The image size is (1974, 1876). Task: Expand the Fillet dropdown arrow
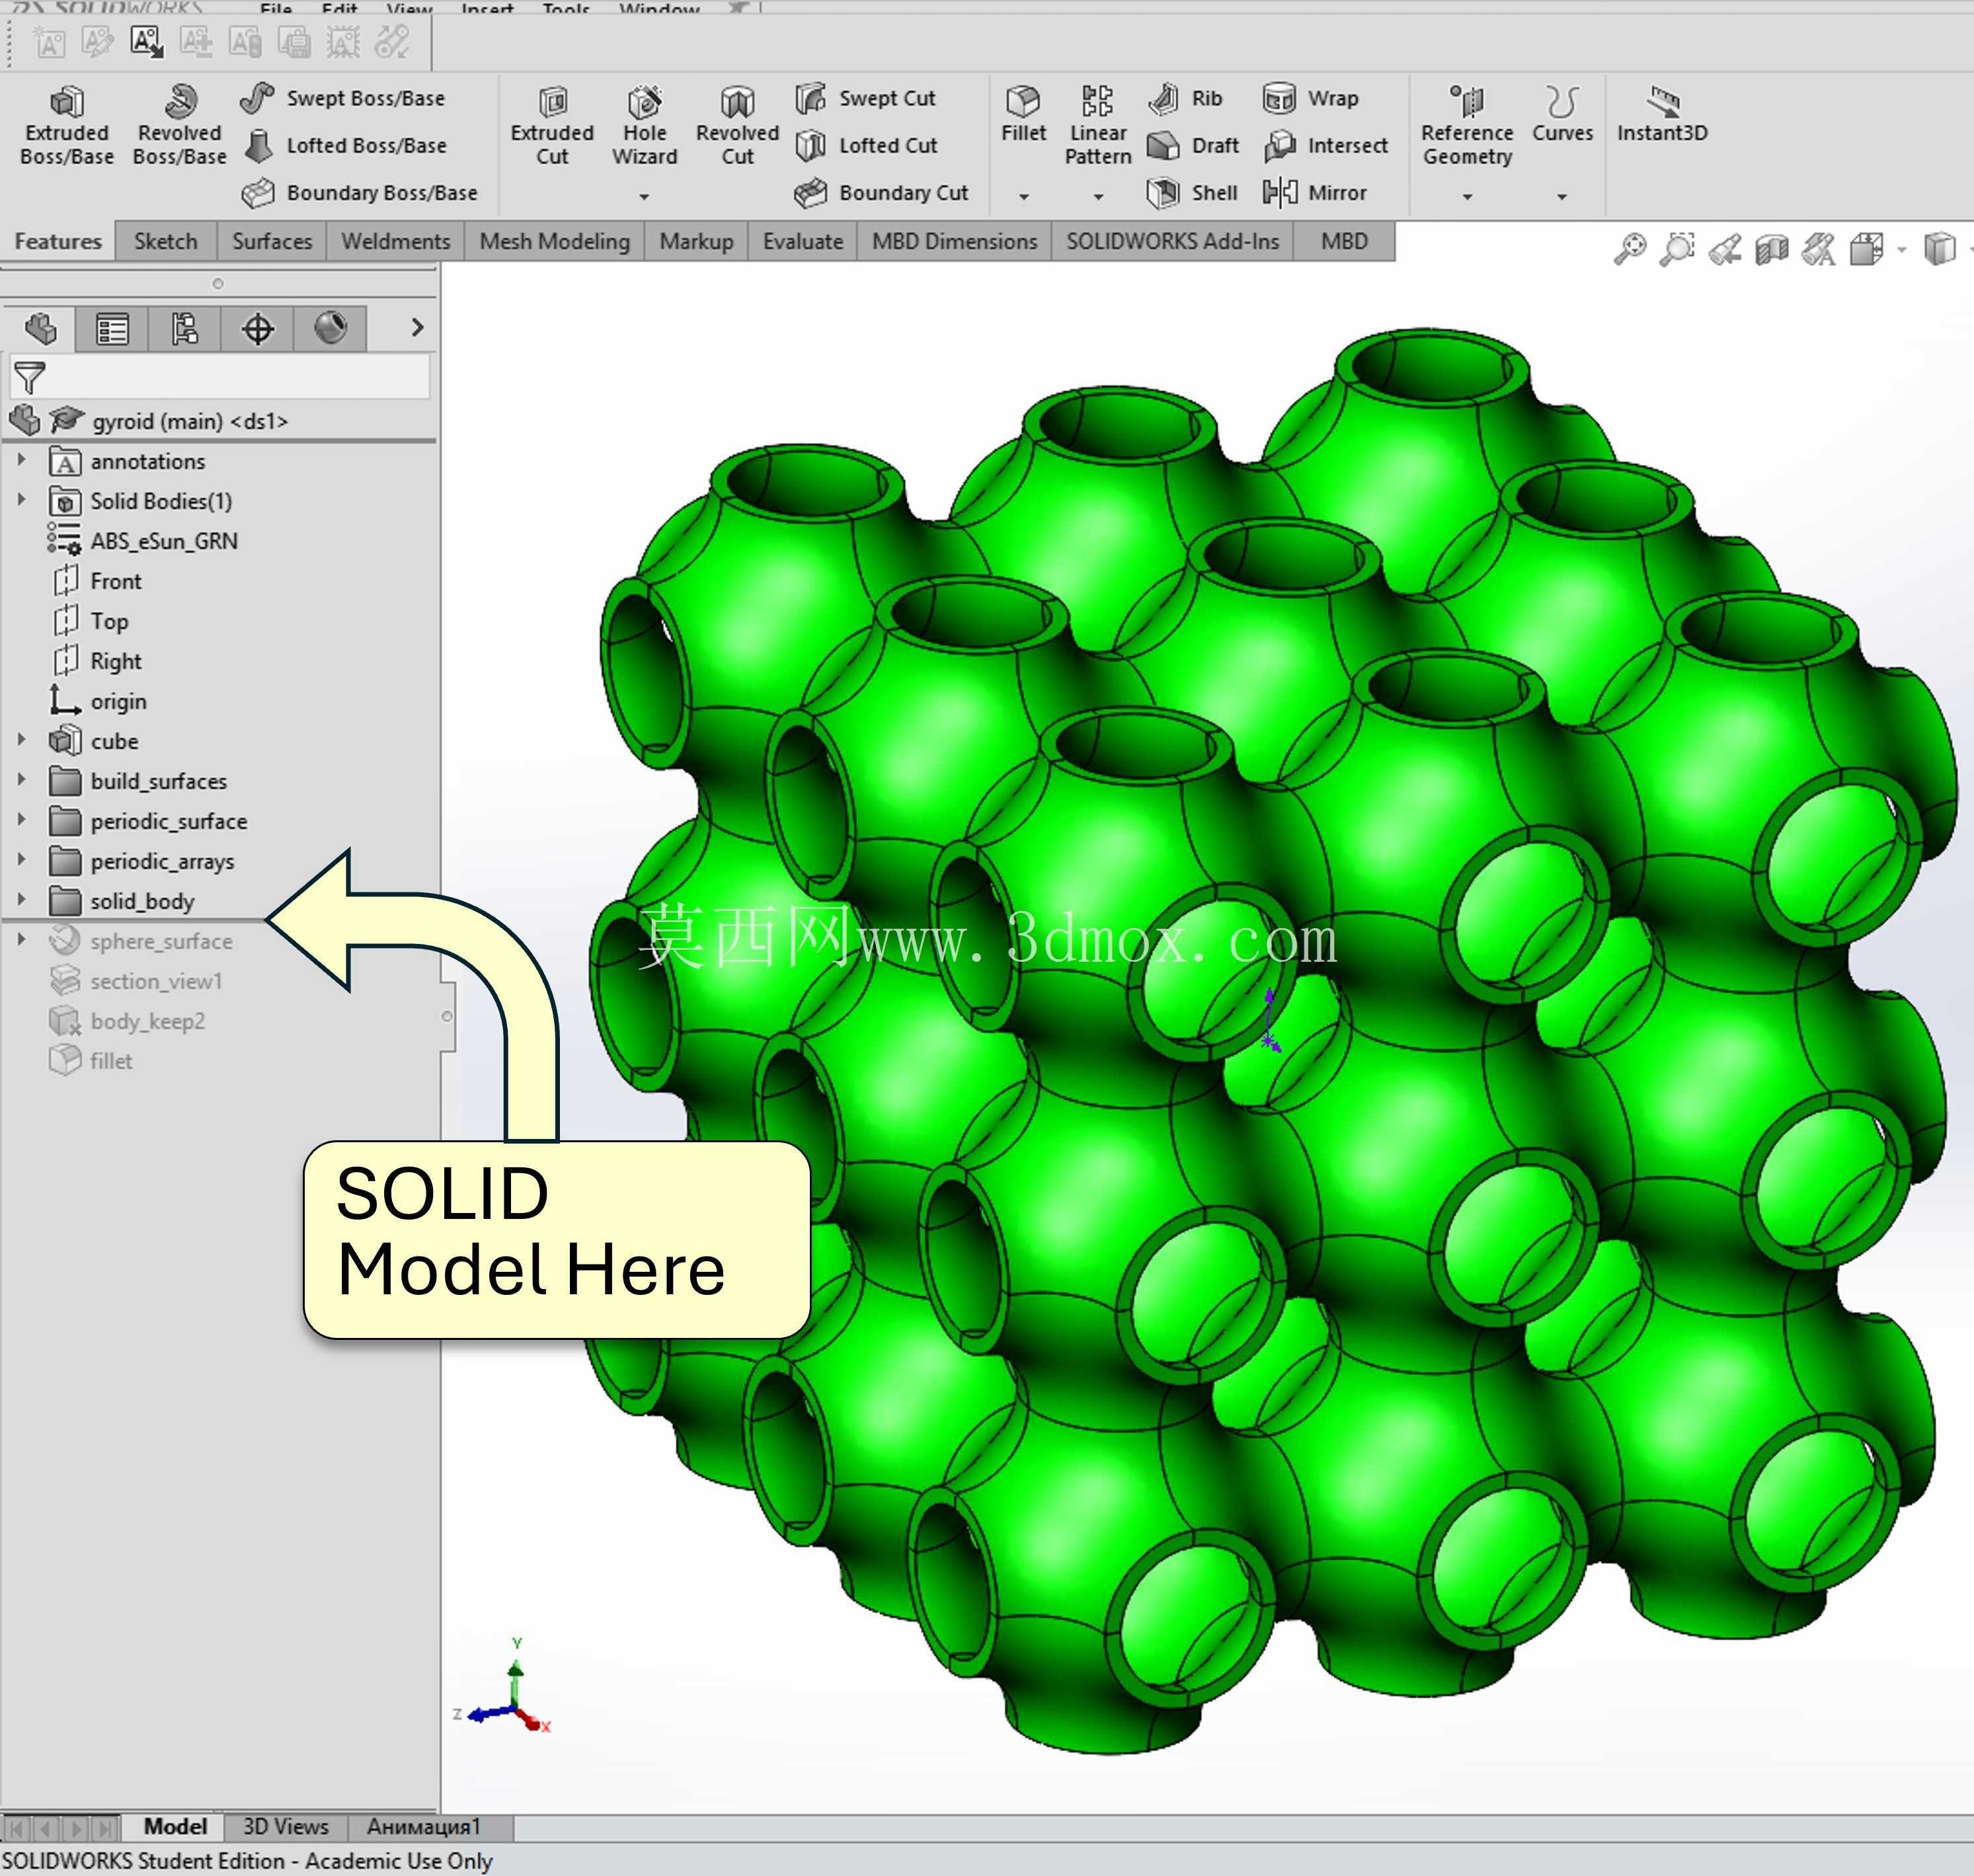tap(1024, 196)
